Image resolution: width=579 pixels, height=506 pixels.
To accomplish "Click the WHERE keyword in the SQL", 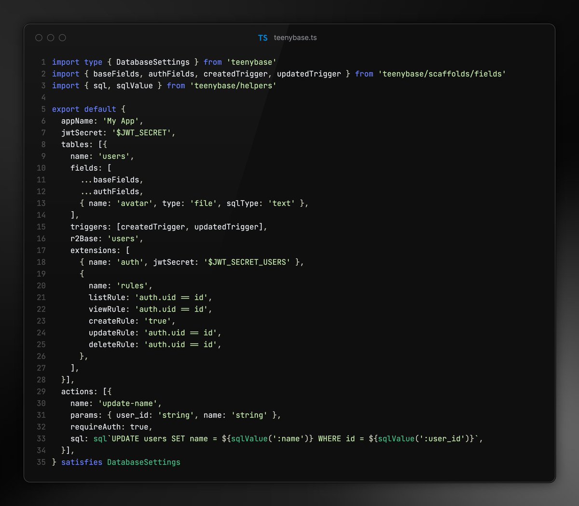I will coord(330,438).
